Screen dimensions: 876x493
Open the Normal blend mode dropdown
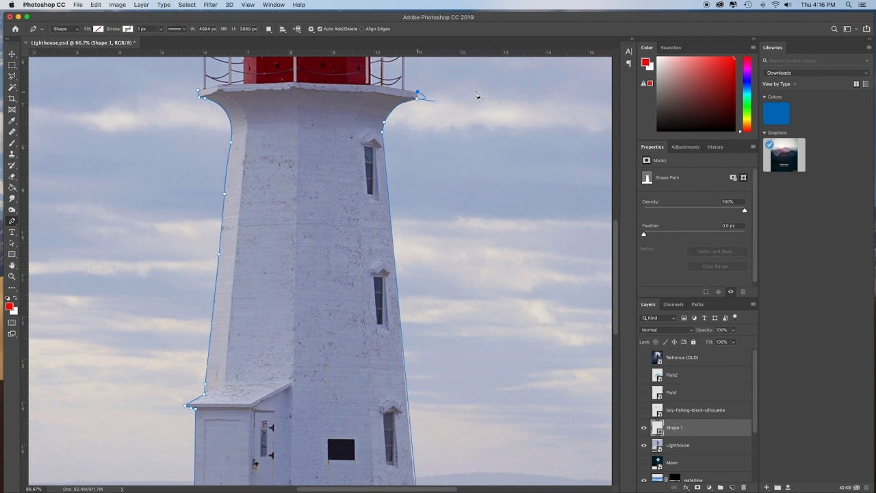tap(666, 330)
